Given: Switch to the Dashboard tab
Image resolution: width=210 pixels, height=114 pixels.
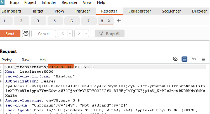Looking at the screenshot, I should click(x=11, y=11).
